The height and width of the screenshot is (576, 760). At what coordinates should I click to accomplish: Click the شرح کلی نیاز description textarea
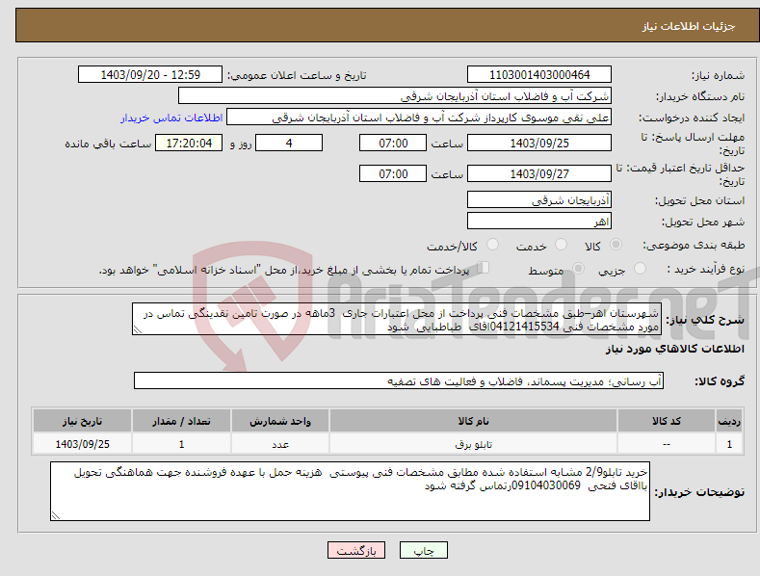tap(397, 319)
